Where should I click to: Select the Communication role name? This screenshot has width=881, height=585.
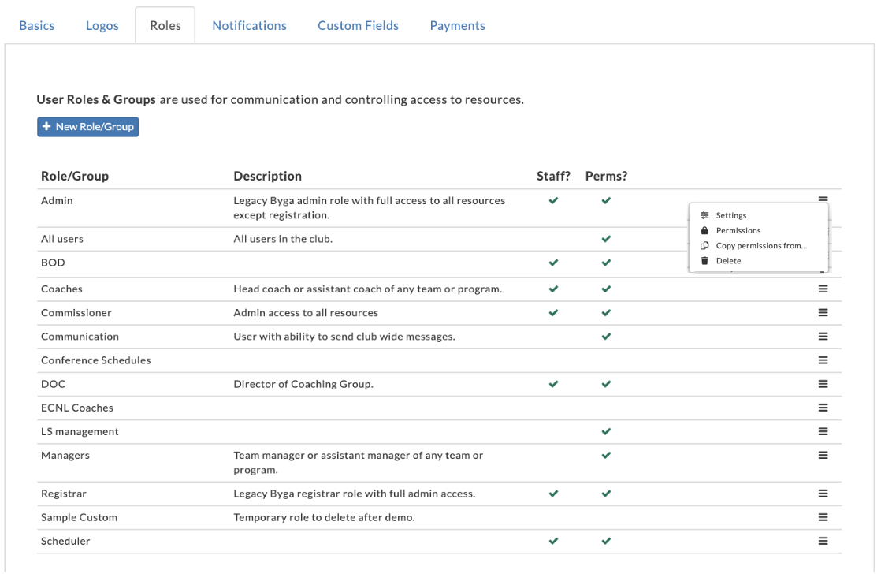80,337
